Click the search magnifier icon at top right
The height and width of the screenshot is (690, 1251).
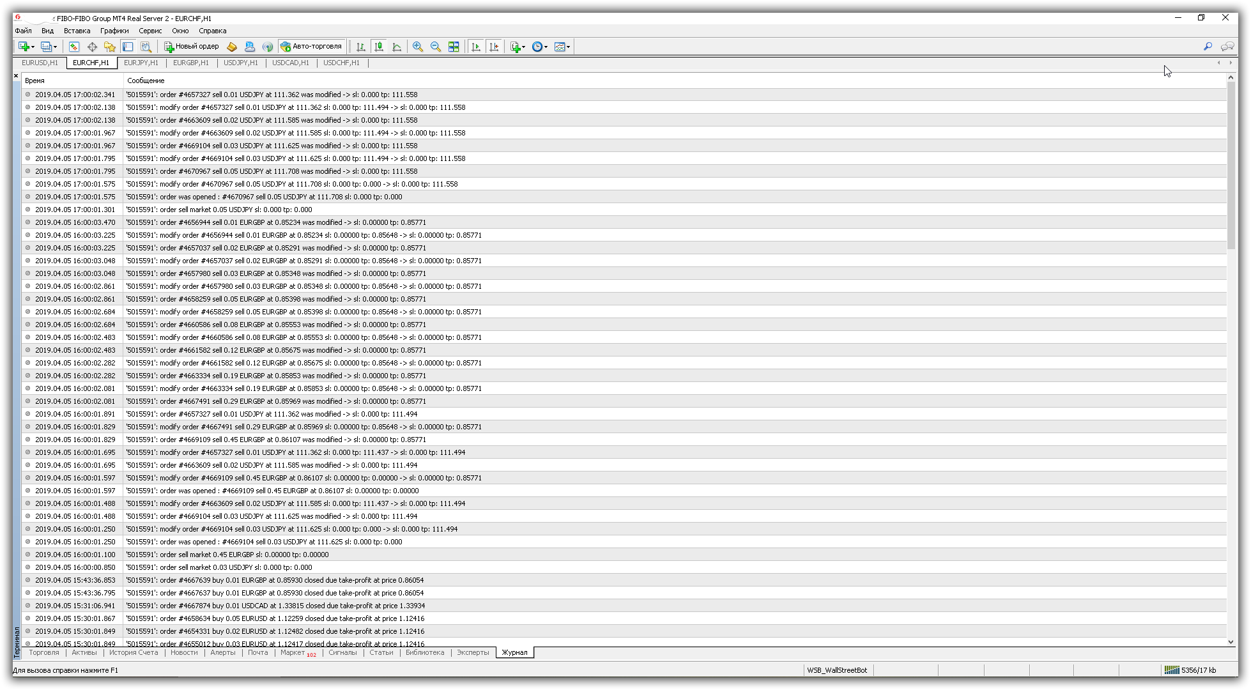tap(1208, 47)
